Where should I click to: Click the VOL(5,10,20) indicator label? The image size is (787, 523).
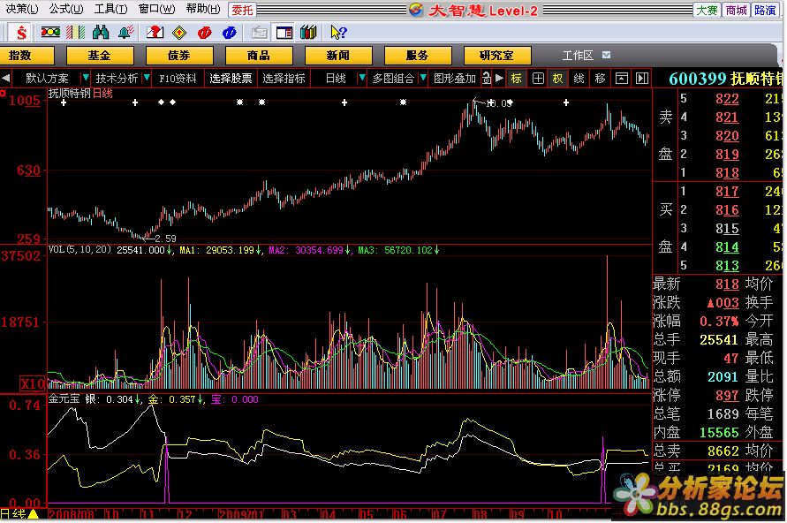(79, 249)
